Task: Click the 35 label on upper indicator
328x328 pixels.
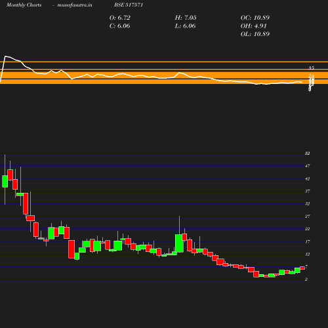Action: [312, 68]
